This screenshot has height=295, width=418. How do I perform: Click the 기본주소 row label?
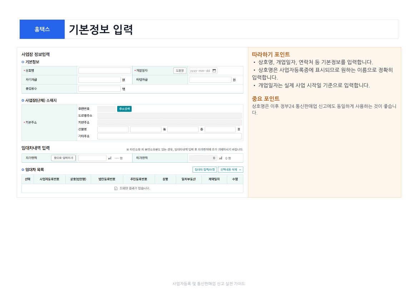pyautogui.click(x=31, y=122)
